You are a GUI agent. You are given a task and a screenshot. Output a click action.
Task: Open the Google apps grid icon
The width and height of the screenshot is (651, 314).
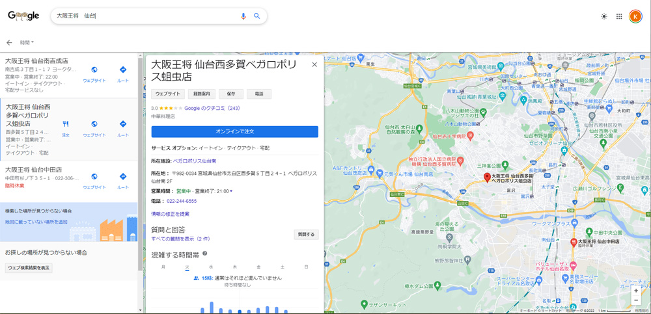click(619, 16)
